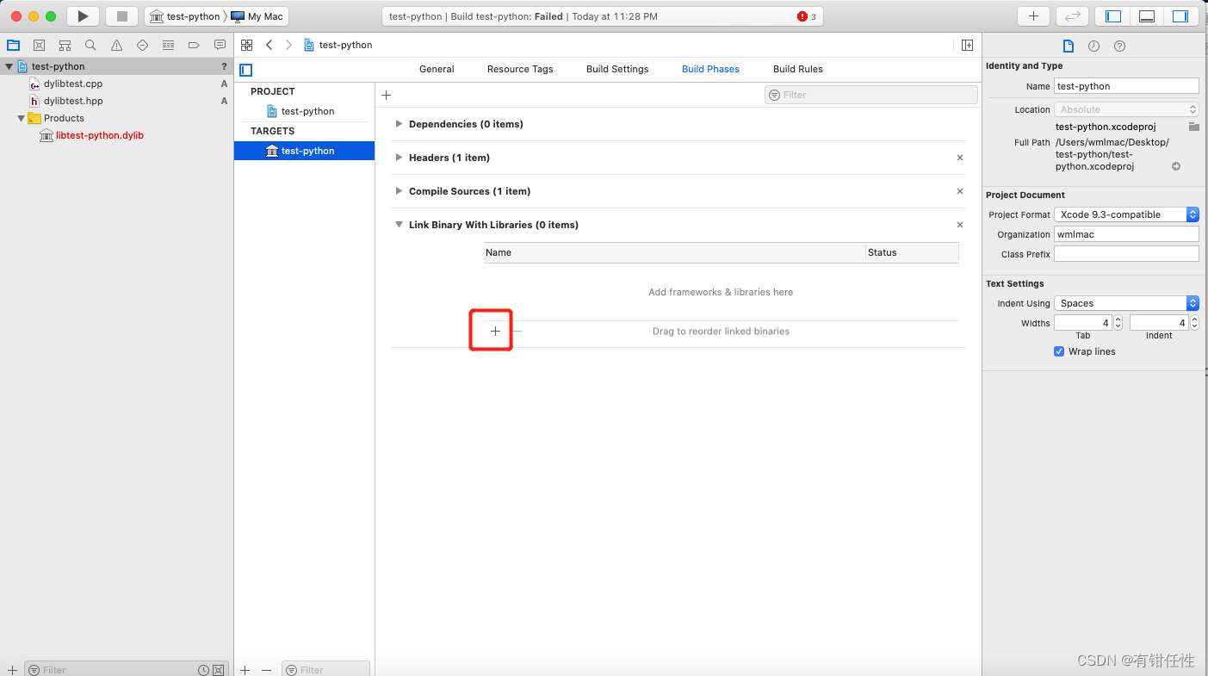Toggle the code review arrows button in the toolbar
This screenshot has height=676, width=1208.
pos(1072,16)
